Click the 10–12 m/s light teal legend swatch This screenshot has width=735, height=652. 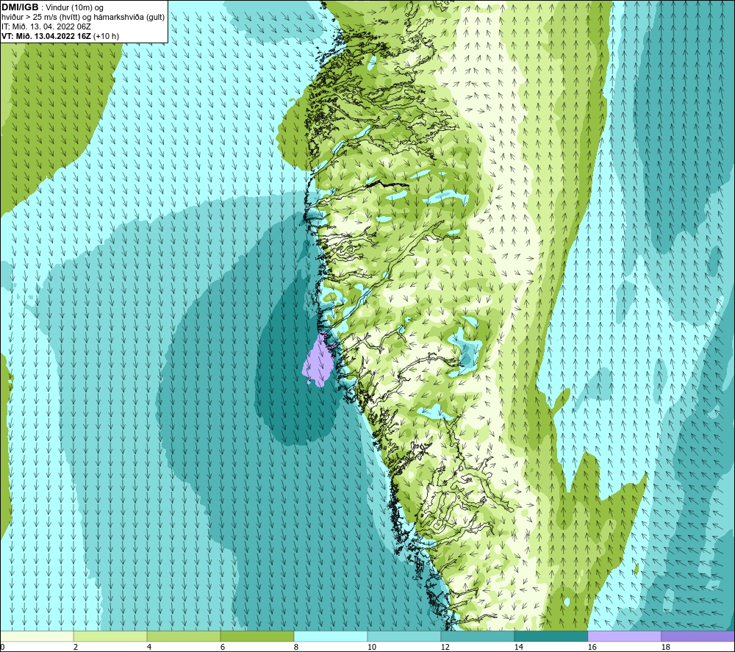point(404,637)
